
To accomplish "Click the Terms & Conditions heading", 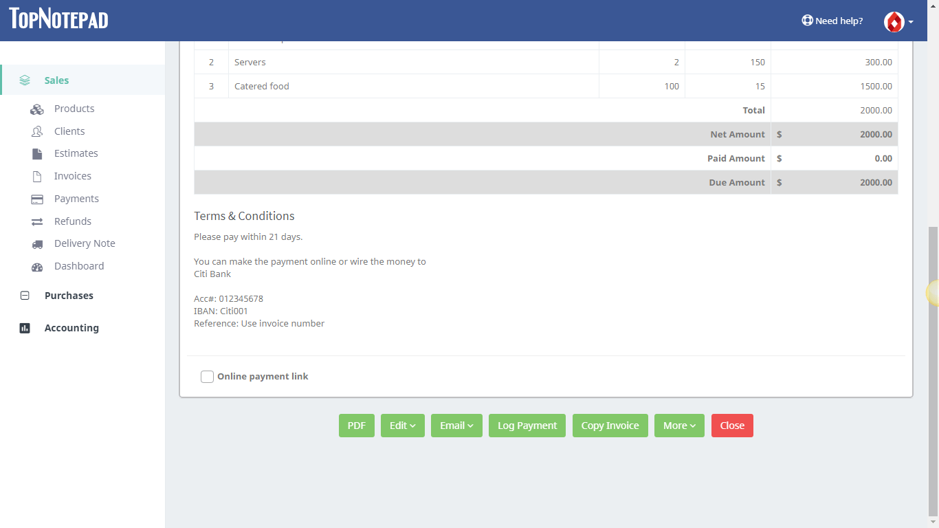I will click(244, 216).
